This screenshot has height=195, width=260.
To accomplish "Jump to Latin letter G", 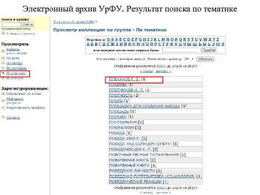I will [x=140, y=39].
